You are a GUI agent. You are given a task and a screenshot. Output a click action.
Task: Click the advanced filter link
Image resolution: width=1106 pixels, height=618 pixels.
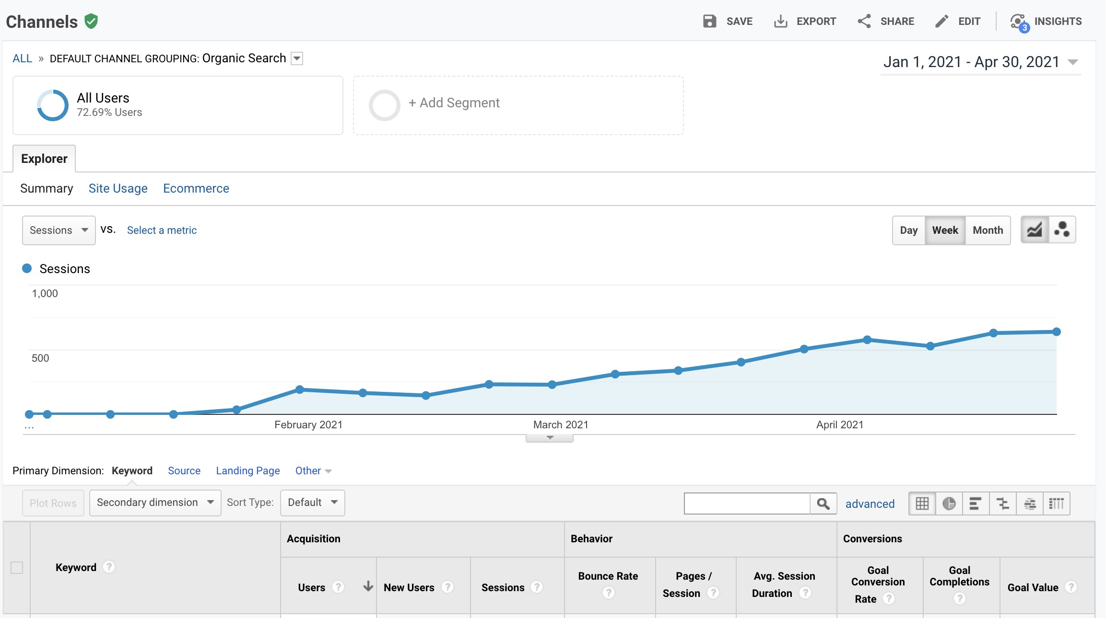pos(870,504)
